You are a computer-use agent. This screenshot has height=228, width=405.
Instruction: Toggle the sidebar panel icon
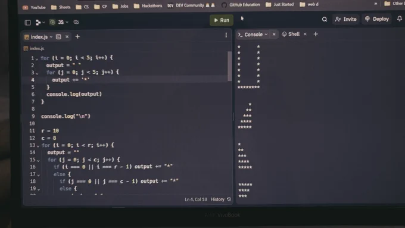pos(27,23)
